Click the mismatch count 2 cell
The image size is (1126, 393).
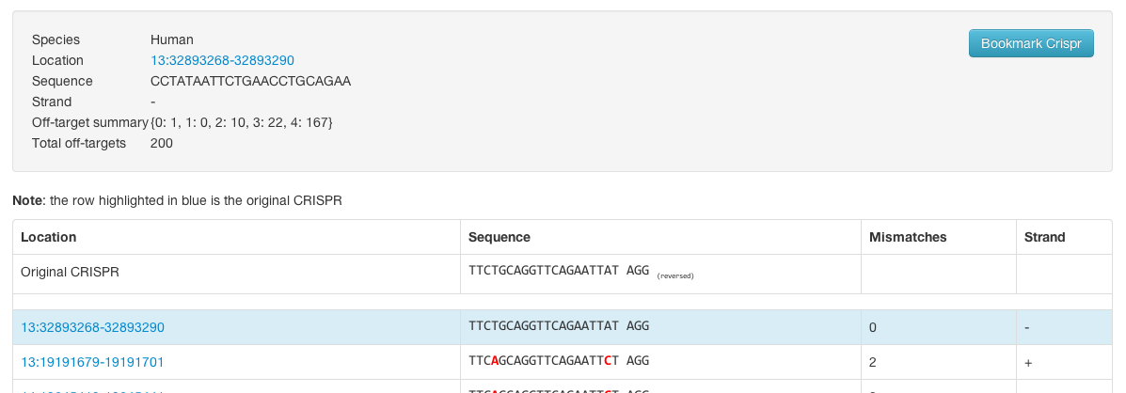point(873,362)
